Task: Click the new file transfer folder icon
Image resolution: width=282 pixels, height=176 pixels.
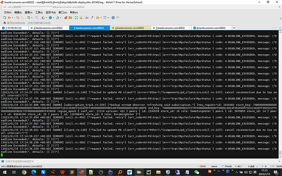Action: click(x=98, y=18)
